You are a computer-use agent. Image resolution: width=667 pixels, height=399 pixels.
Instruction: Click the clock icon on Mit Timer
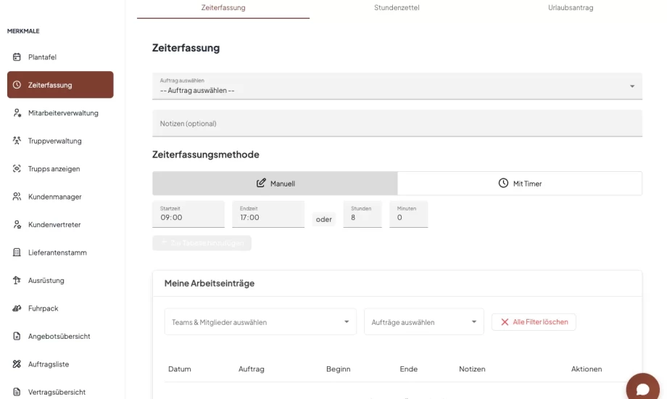point(503,183)
